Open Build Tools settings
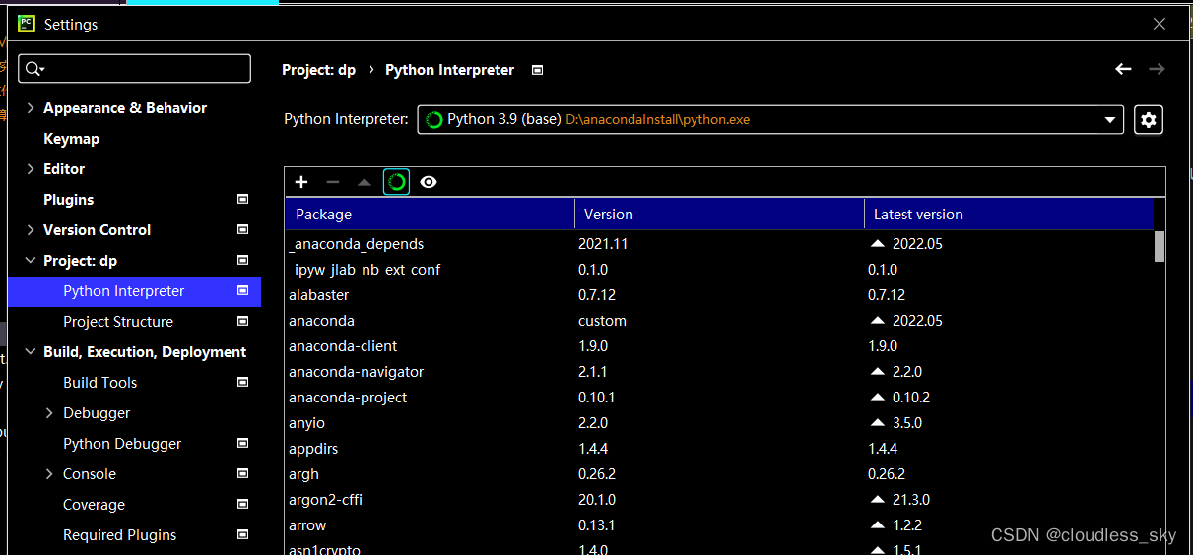Screen dimensions: 1193x555 tap(100, 383)
